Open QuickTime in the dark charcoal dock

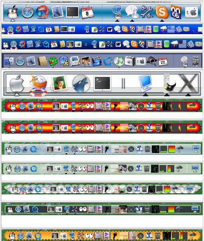point(35,209)
